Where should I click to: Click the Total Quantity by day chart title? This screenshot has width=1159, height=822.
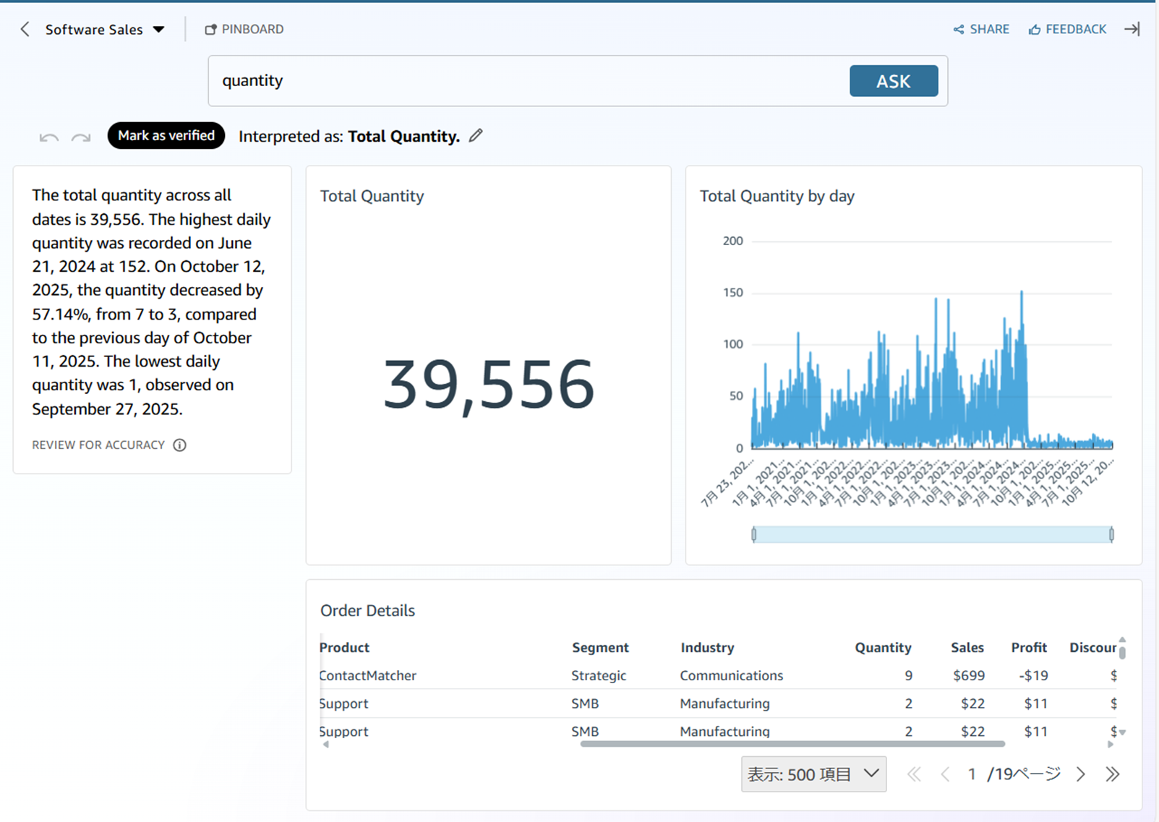(777, 196)
